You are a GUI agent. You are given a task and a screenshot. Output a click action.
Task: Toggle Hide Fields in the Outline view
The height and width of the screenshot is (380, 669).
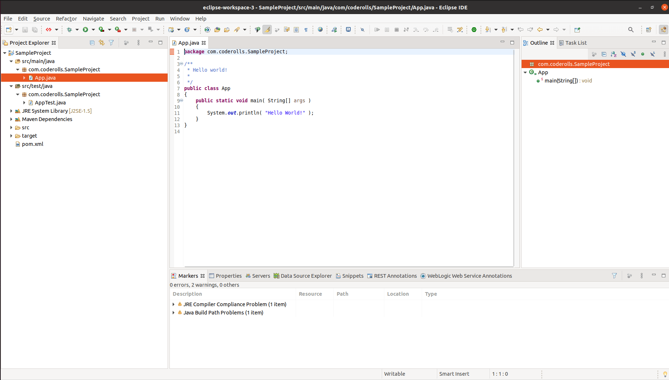tap(623, 54)
